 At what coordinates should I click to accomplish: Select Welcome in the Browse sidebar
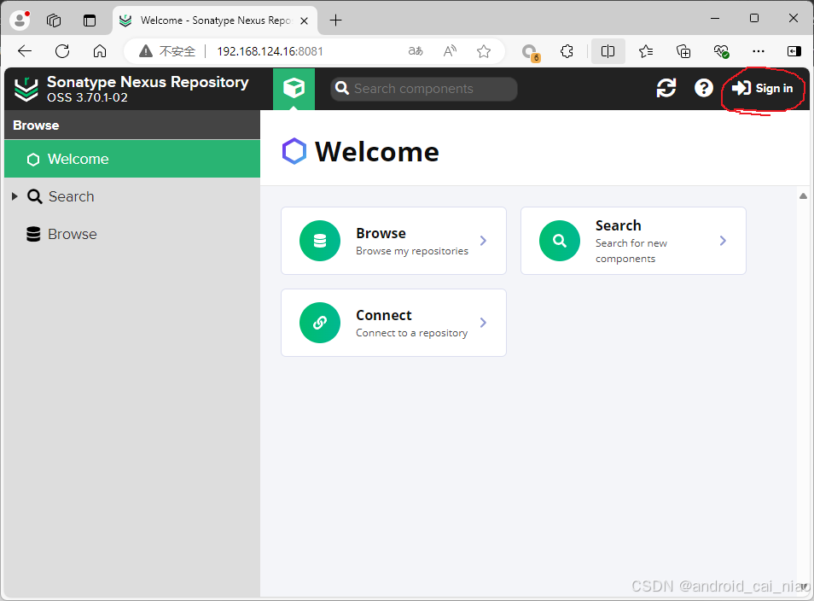pyautogui.click(x=132, y=159)
